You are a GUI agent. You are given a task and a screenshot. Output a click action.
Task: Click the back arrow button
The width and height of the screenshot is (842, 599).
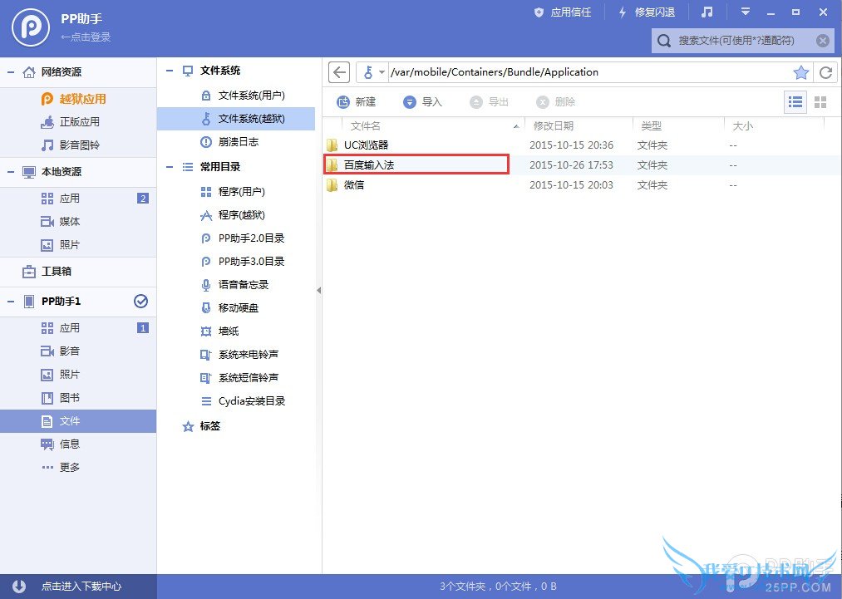pyautogui.click(x=339, y=72)
